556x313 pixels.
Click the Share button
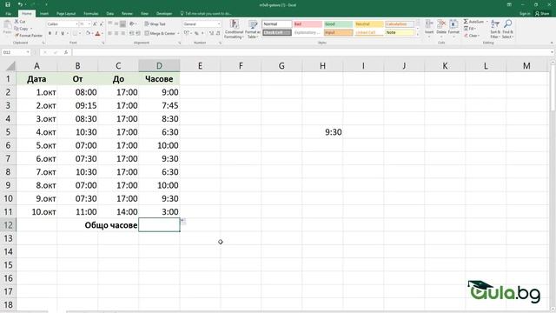(542, 14)
